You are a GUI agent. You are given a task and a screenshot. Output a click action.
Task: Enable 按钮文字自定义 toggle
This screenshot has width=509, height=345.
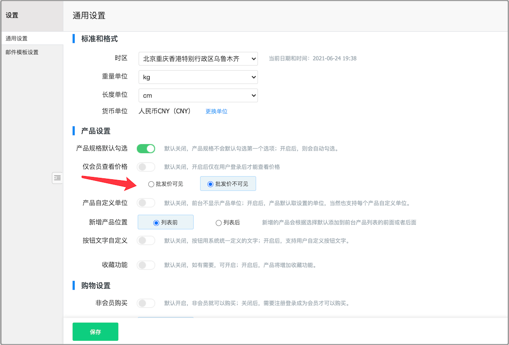146,240
